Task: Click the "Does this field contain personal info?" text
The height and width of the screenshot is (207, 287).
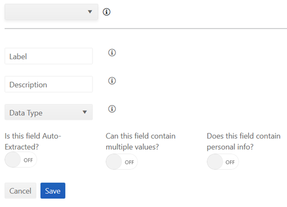Action: 244,141
